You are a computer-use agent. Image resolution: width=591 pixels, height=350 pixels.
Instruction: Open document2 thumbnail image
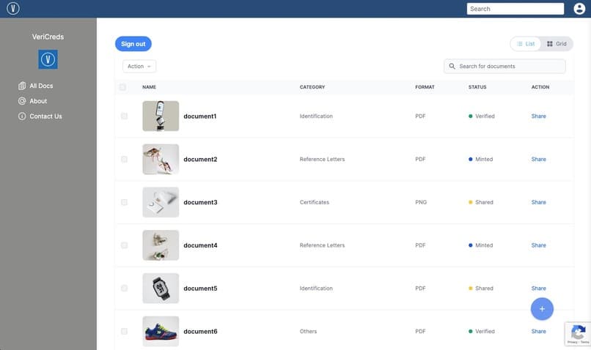tap(161, 159)
